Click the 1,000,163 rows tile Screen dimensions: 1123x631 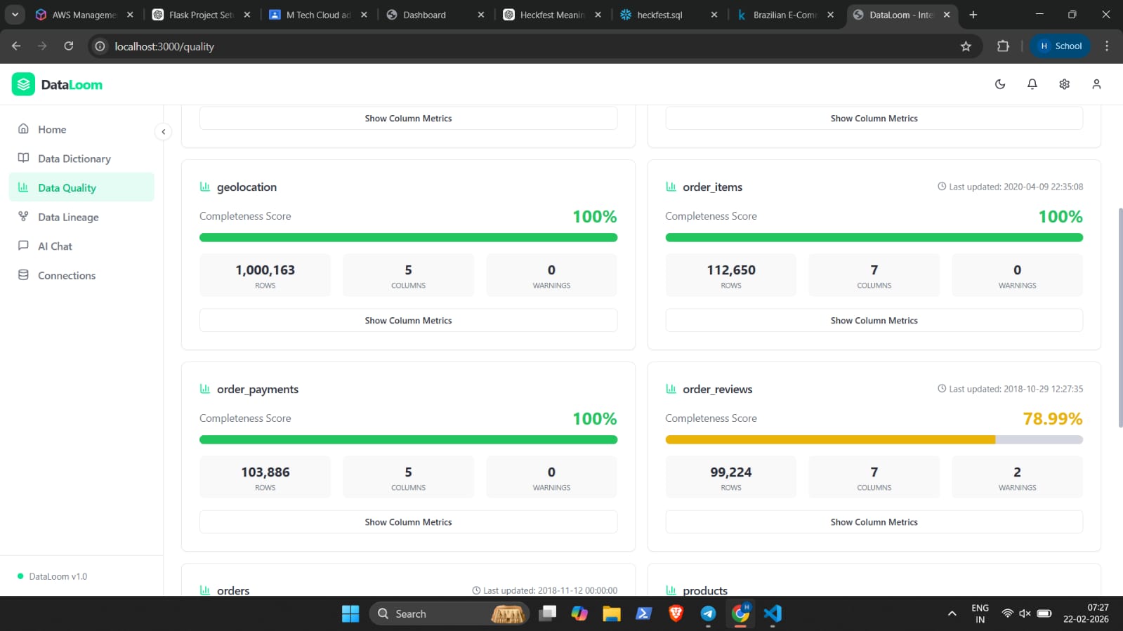[x=265, y=275]
